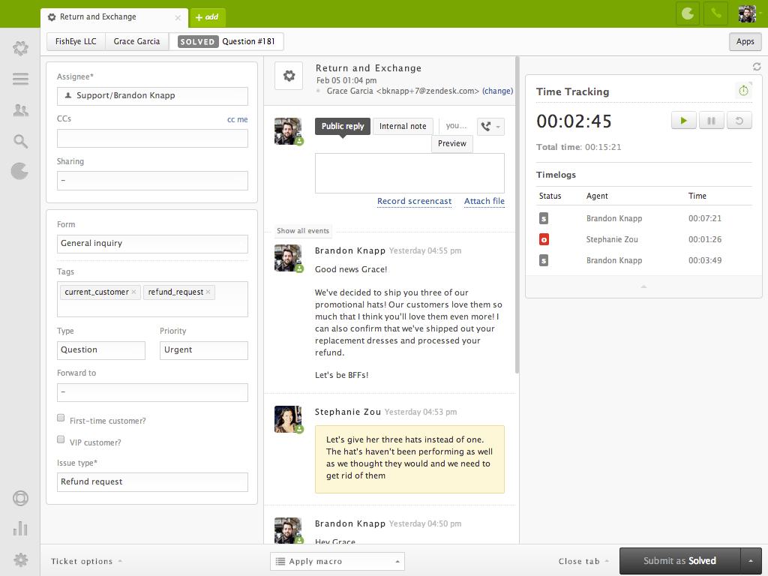768x576 pixels.
Task: Open the Apply macro dropdown
Action: tap(337, 561)
